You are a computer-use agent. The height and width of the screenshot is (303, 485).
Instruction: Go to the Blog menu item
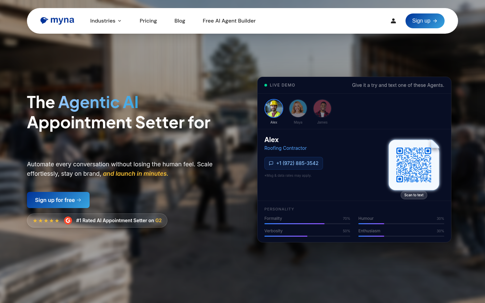(x=180, y=21)
